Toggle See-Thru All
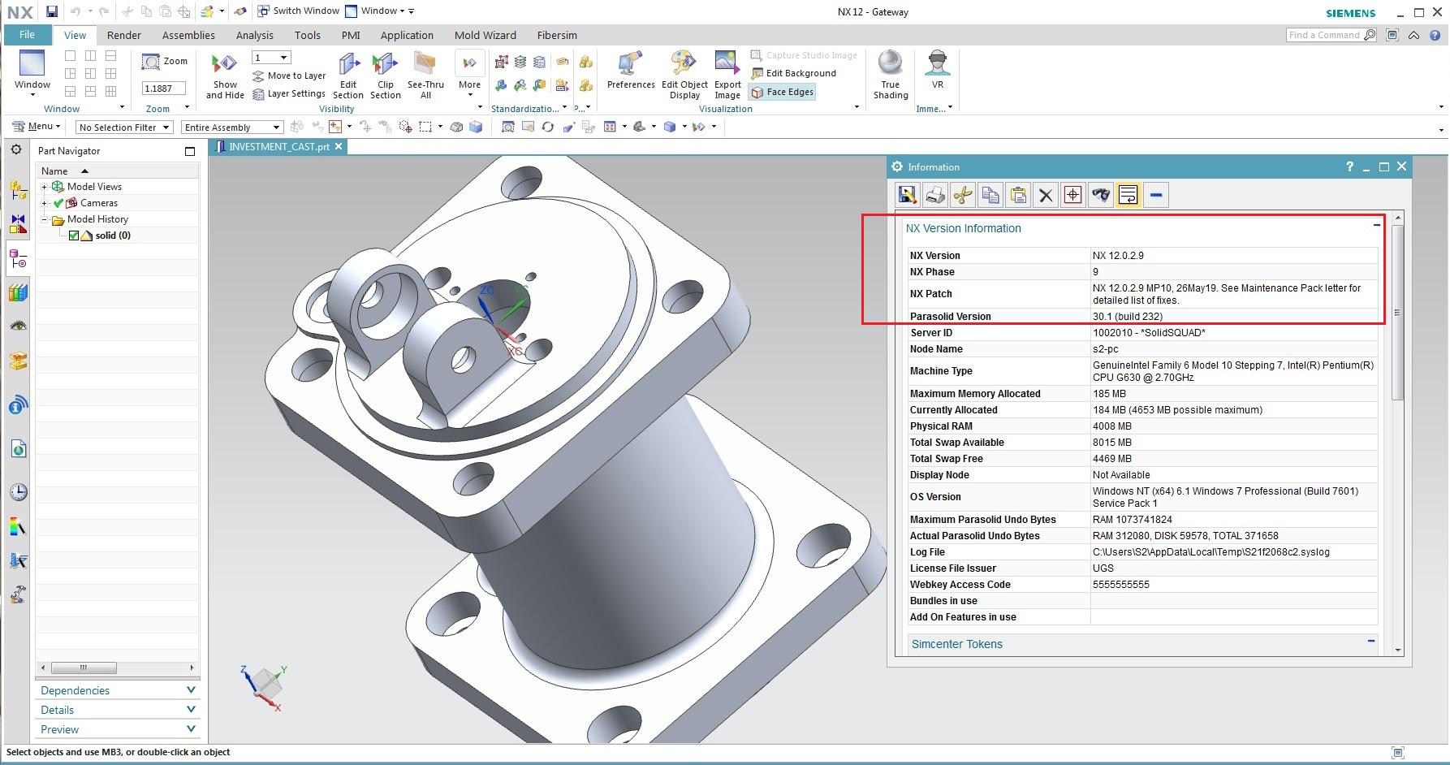This screenshot has width=1450, height=765. tap(425, 76)
